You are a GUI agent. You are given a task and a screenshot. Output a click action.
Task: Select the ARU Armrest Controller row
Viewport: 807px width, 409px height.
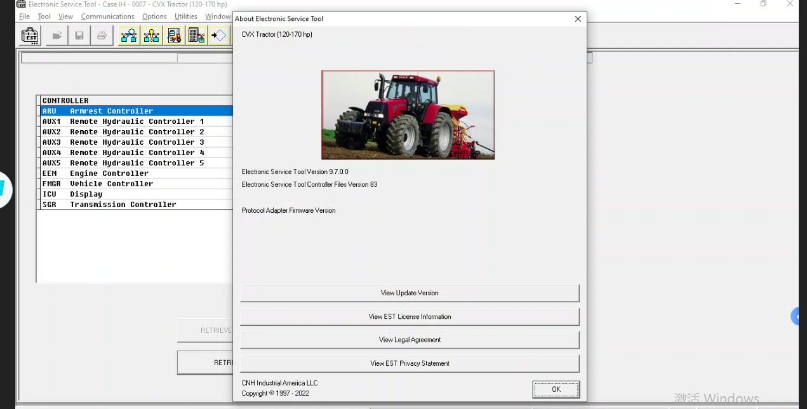coord(137,111)
